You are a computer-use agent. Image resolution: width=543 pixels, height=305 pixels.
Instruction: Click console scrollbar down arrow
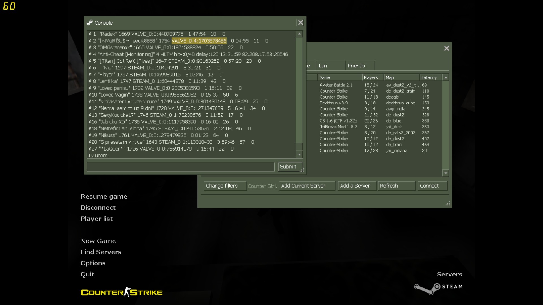click(x=299, y=154)
